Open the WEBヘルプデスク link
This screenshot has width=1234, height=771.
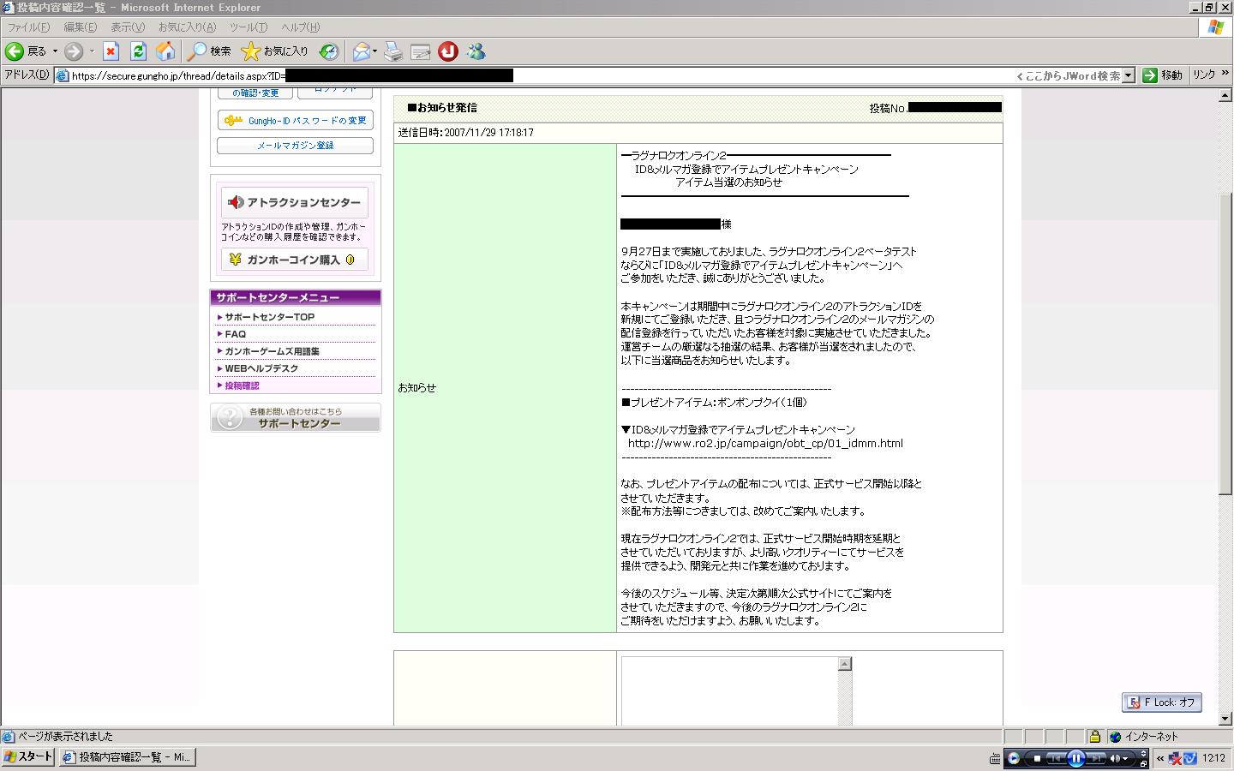[x=261, y=368]
